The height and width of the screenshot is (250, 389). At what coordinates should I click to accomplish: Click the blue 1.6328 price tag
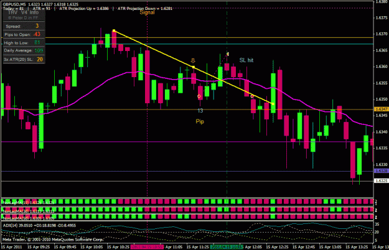(x=381, y=171)
